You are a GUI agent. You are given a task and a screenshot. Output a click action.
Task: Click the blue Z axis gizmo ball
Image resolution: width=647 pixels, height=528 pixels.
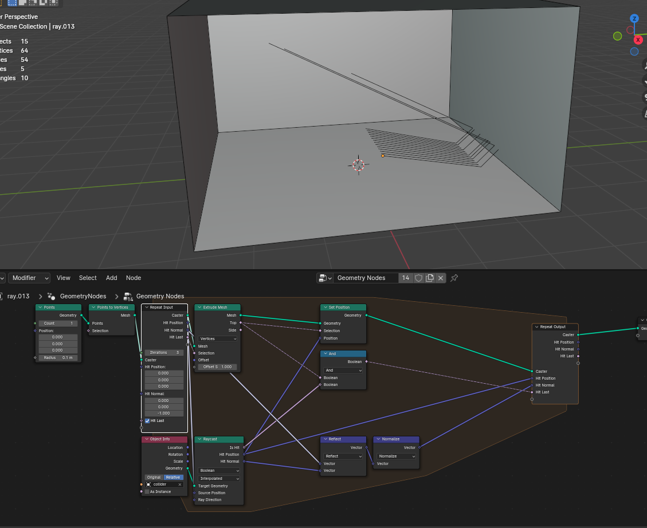634,18
